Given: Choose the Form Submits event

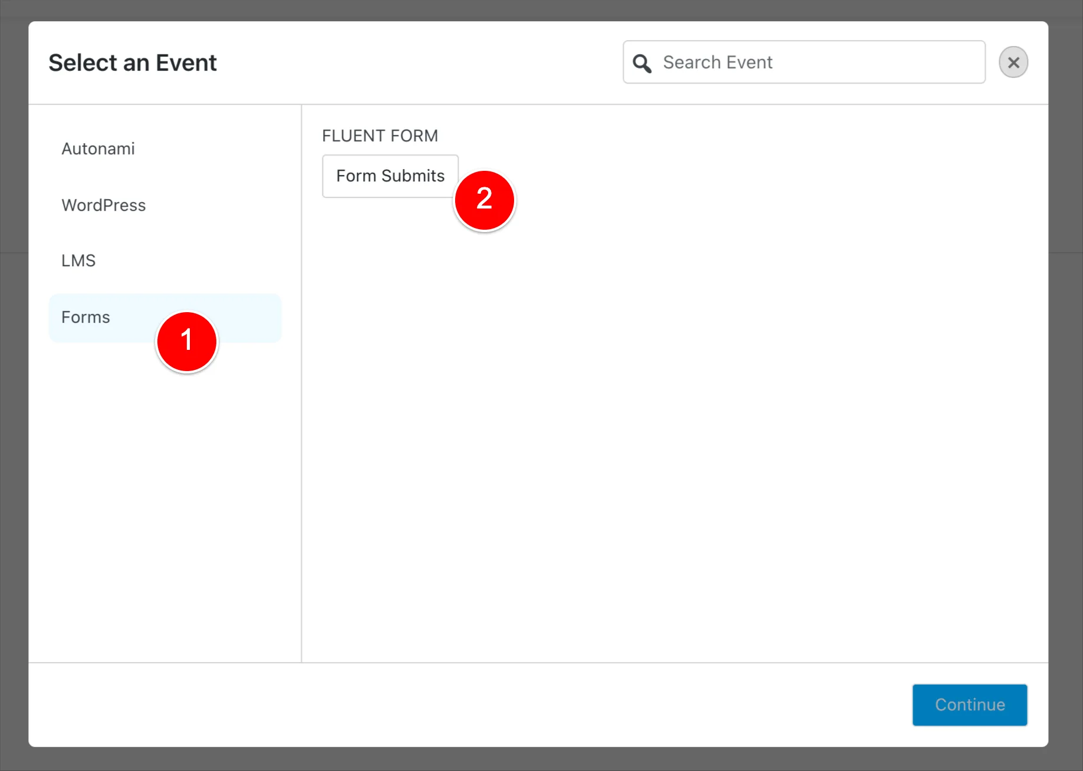Looking at the screenshot, I should [390, 176].
